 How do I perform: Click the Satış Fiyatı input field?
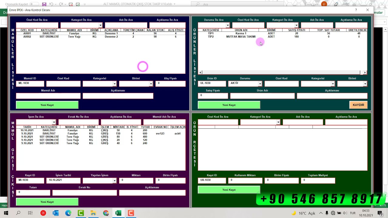213,96
